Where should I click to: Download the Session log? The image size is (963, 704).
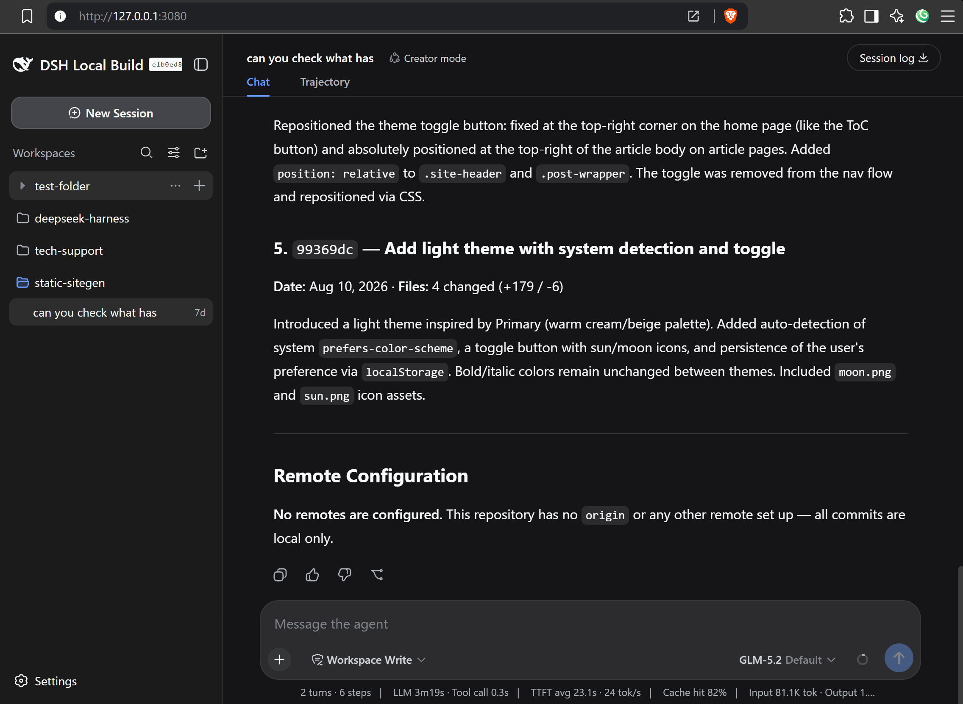pyautogui.click(x=893, y=58)
